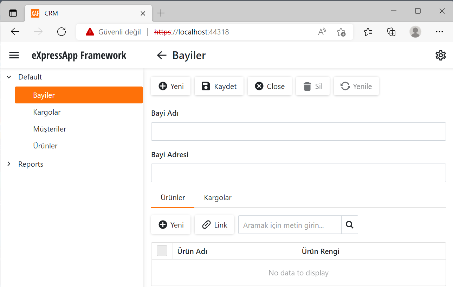Click the back arrow next to Bayiler title
The height and width of the screenshot is (287, 453).
(161, 55)
